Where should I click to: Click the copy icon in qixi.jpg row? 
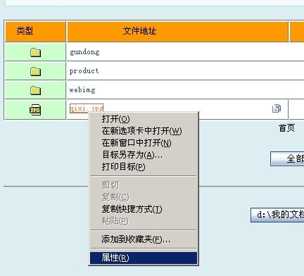click(x=277, y=108)
